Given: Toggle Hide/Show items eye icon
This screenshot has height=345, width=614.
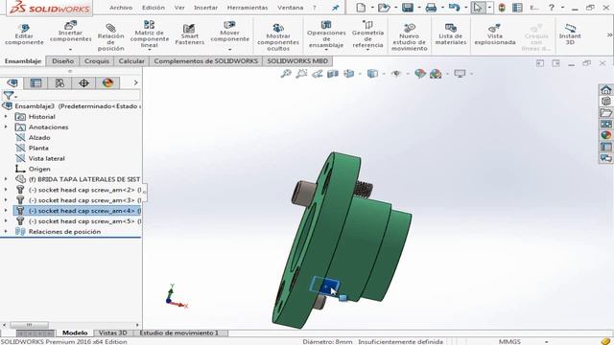Looking at the screenshot, I should click(396, 74).
